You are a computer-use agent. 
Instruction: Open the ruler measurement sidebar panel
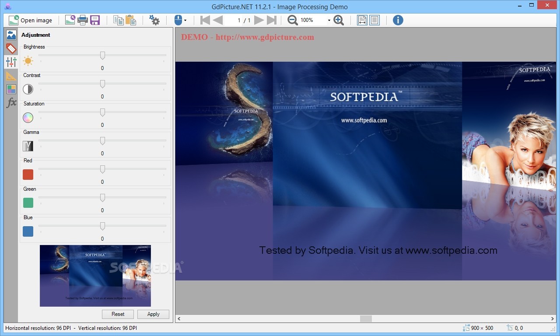tap(11, 76)
